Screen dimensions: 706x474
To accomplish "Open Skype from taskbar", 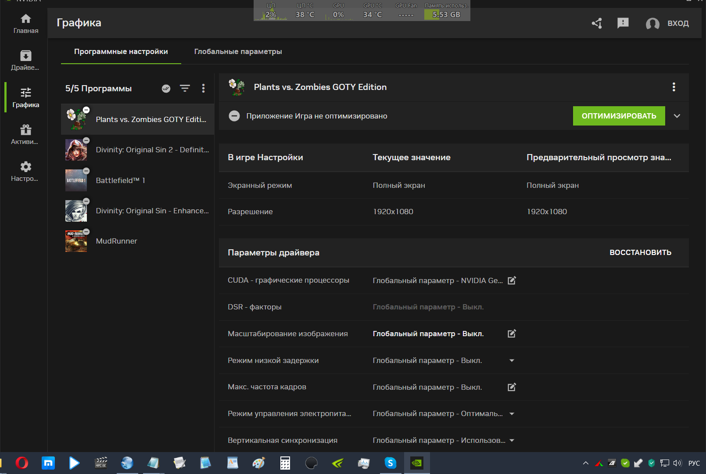I will [x=391, y=463].
